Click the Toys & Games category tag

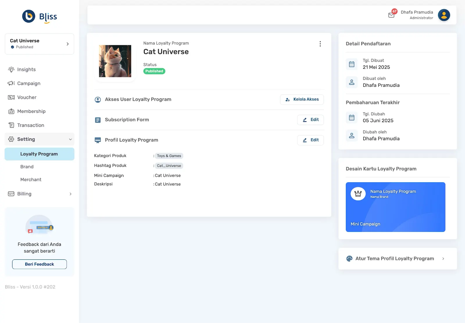tap(169, 156)
